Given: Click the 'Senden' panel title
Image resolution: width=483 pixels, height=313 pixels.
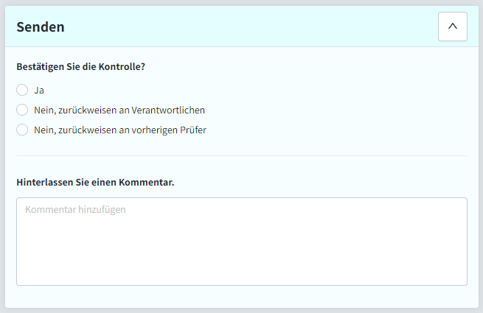Looking at the screenshot, I should click(x=41, y=27).
